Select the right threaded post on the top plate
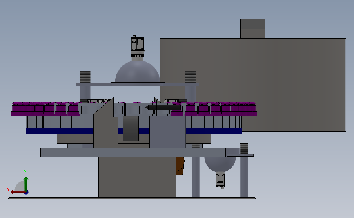354x218 pixels. tap(190, 77)
